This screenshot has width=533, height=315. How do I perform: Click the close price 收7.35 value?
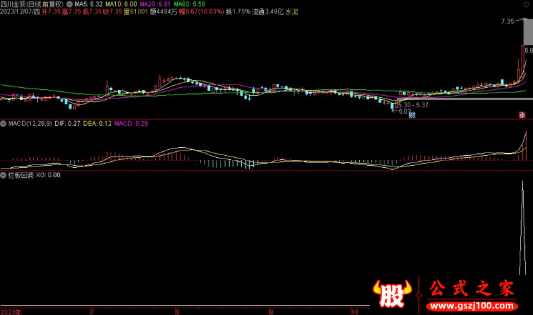[x=113, y=11]
